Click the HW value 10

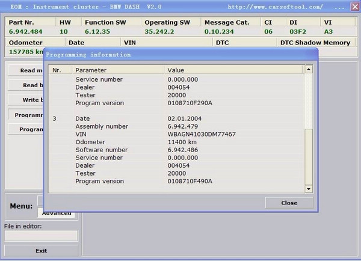[64, 31]
